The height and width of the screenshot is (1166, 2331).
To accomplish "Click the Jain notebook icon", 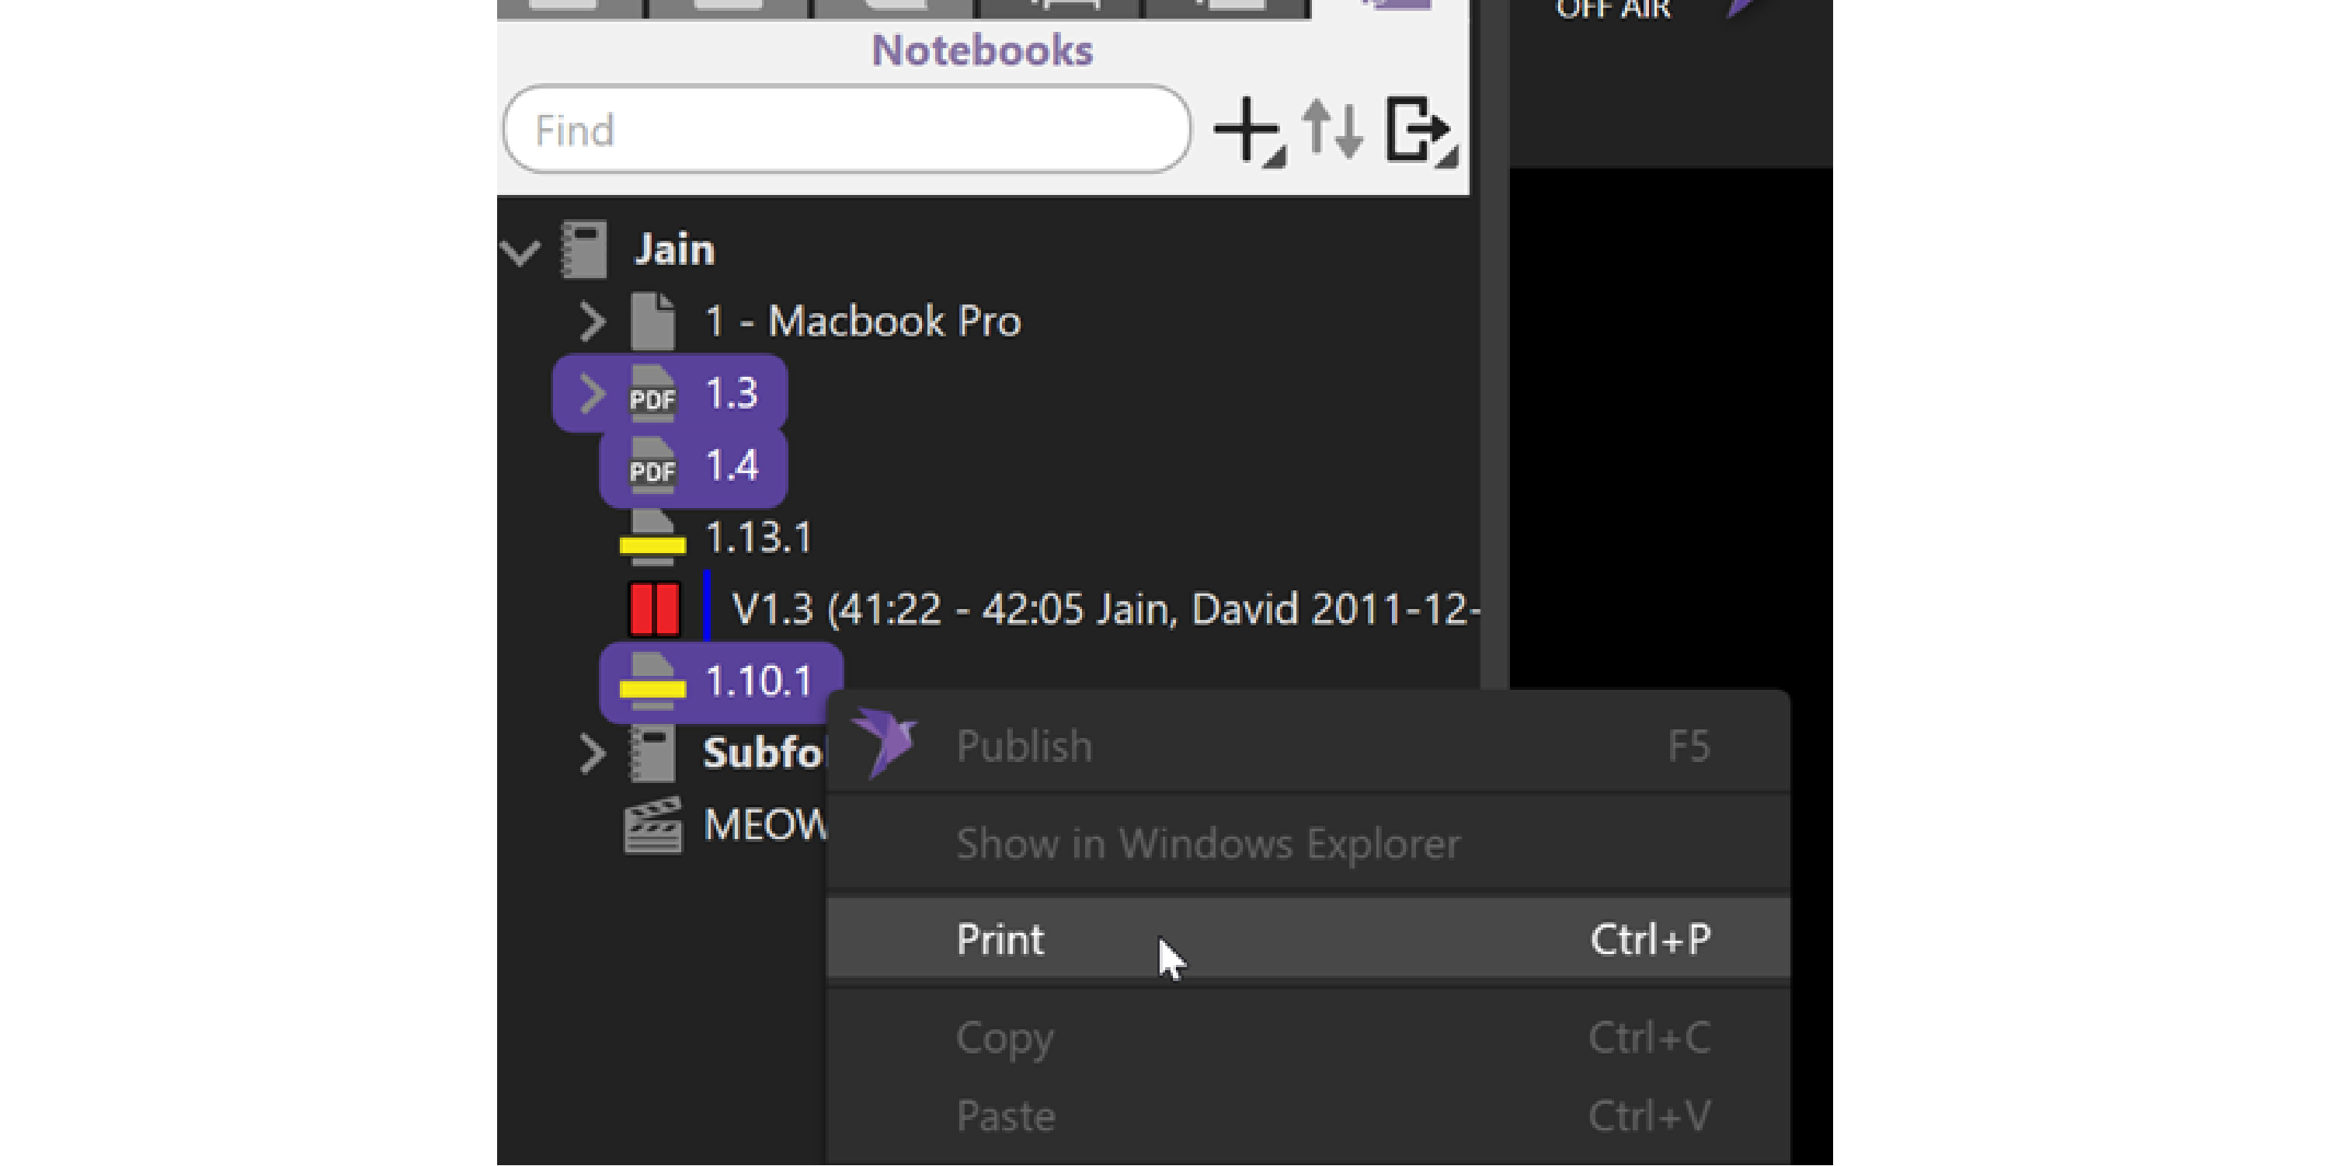I will tap(585, 250).
